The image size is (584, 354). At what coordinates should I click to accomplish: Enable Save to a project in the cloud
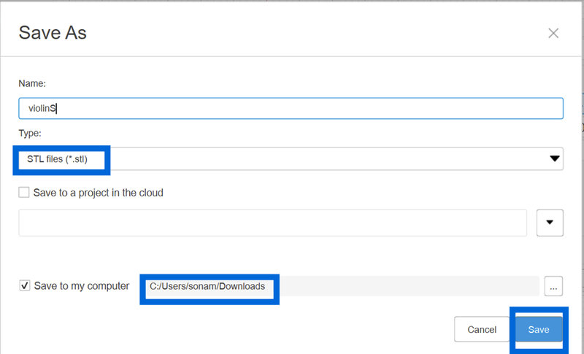click(24, 193)
